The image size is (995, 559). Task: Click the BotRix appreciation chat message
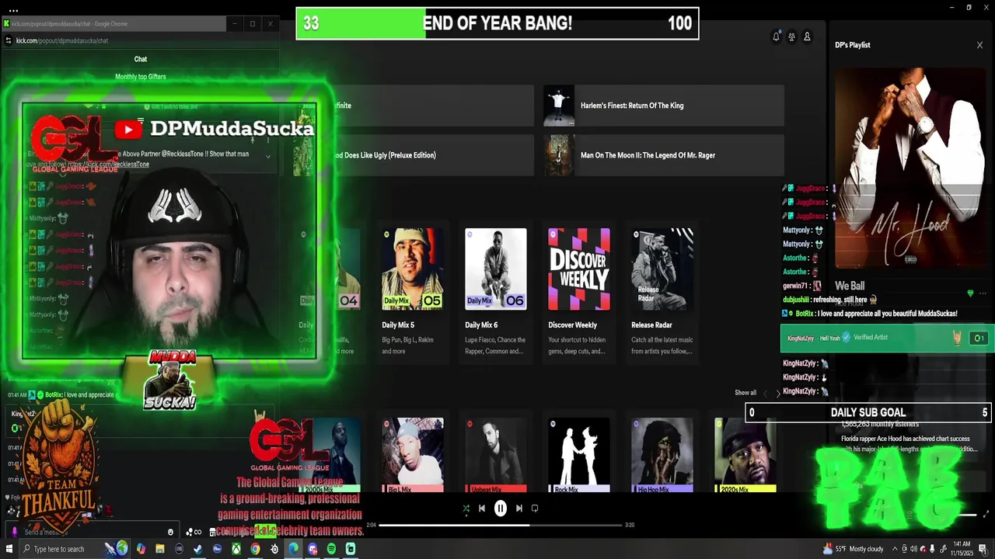(869, 314)
